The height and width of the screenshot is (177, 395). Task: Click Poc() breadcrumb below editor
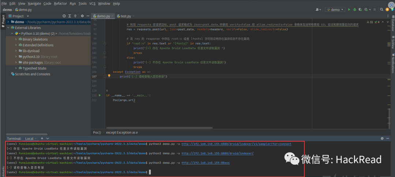point(97,132)
